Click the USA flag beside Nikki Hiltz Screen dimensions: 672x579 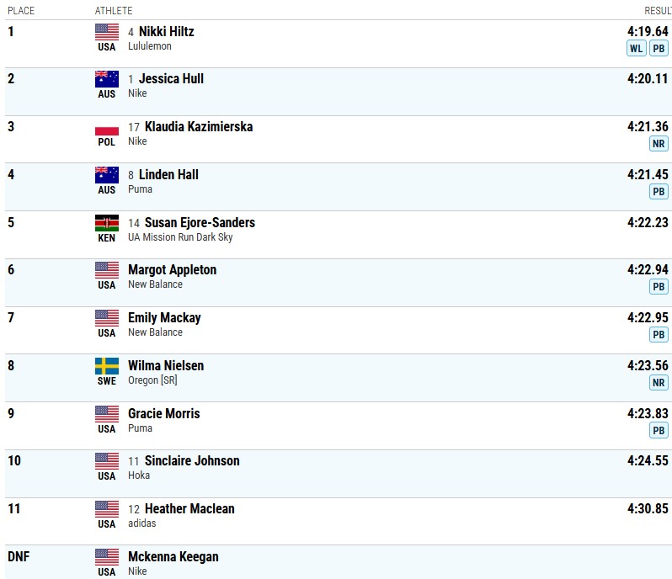click(107, 32)
